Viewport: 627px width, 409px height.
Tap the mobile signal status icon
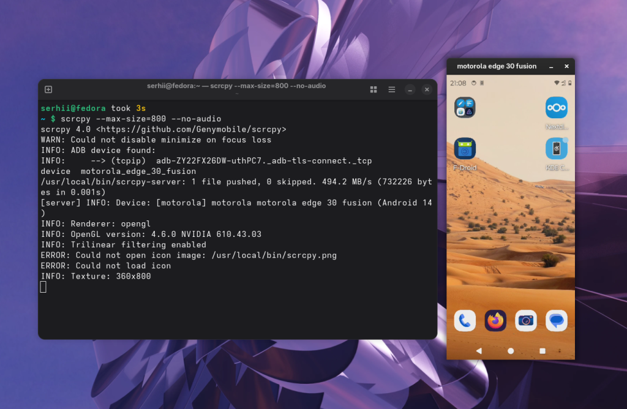tap(563, 83)
